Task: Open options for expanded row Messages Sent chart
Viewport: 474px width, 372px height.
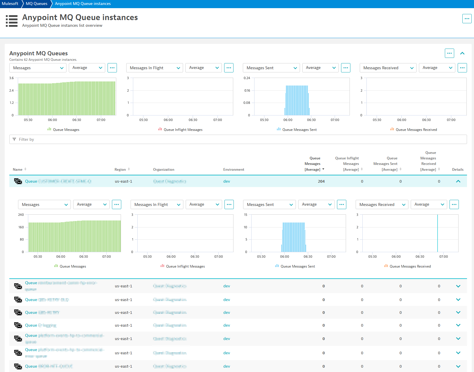Action: click(342, 204)
